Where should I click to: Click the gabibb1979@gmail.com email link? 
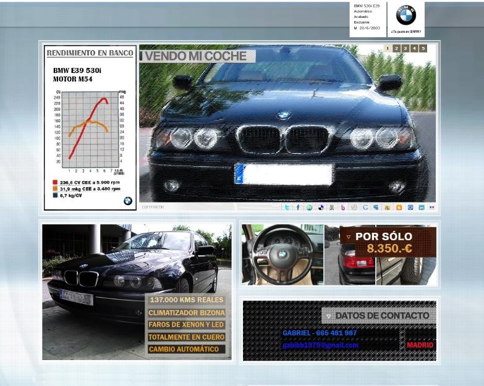pyautogui.click(x=320, y=345)
